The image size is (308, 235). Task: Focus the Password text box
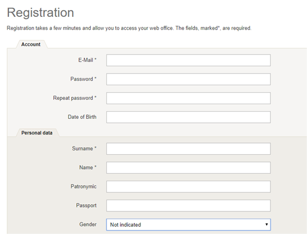pyautogui.click(x=188, y=79)
